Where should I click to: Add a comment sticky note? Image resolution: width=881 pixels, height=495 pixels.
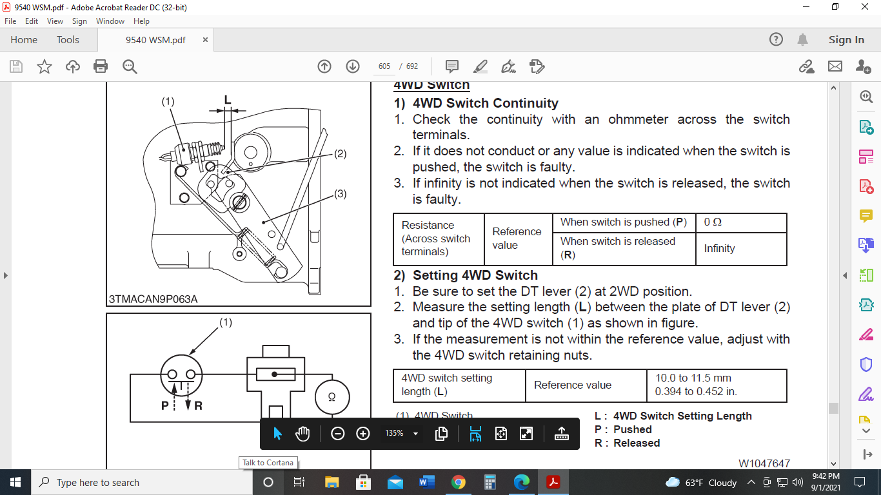pos(452,66)
